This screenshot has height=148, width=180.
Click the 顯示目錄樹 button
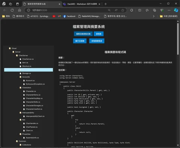[80, 41]
